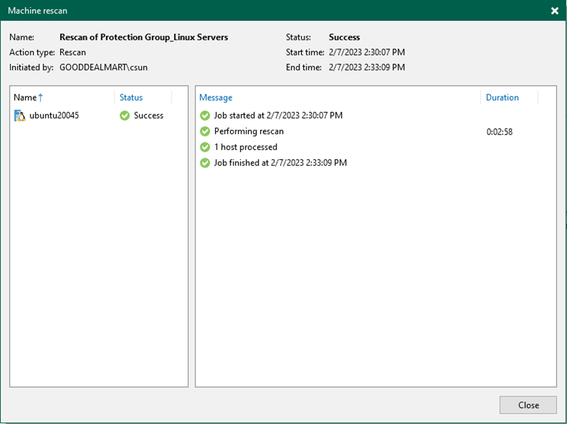Click the Success text in ubuntu20045 row
Viewport: 567px width, 424px height.
(149, 116)
